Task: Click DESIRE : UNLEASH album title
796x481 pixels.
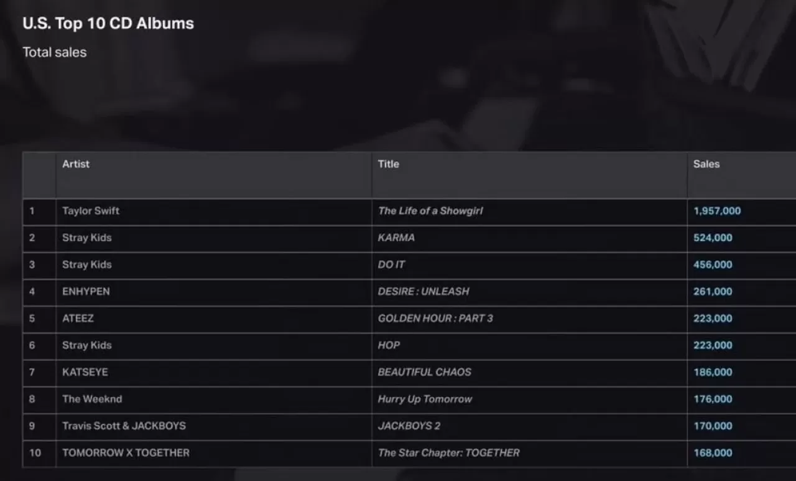Action: [423, 291]
